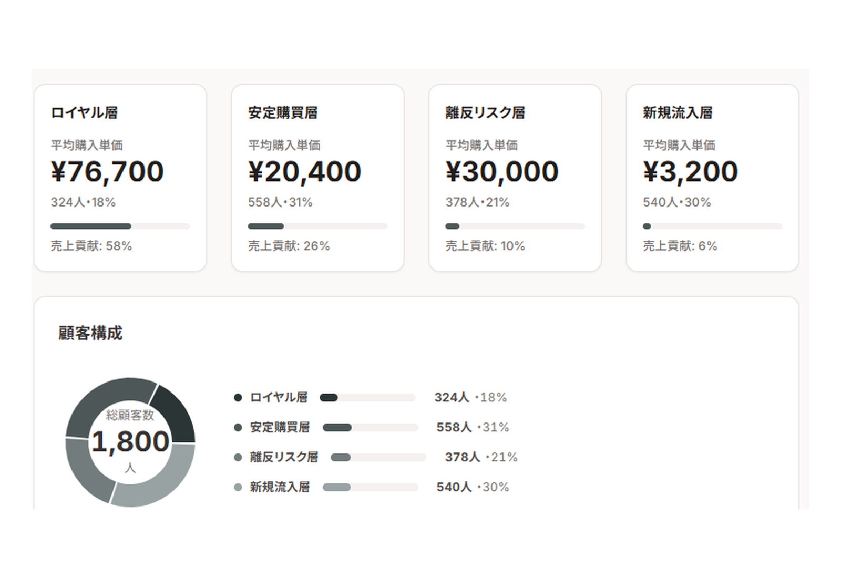Click the 売上貢献: 6% progress bar
841x578 pixels.
713,226
